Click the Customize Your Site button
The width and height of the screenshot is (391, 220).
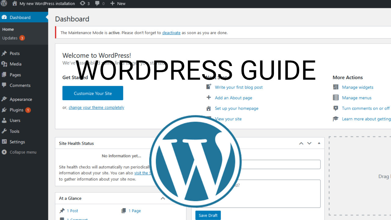pos(93,93)
